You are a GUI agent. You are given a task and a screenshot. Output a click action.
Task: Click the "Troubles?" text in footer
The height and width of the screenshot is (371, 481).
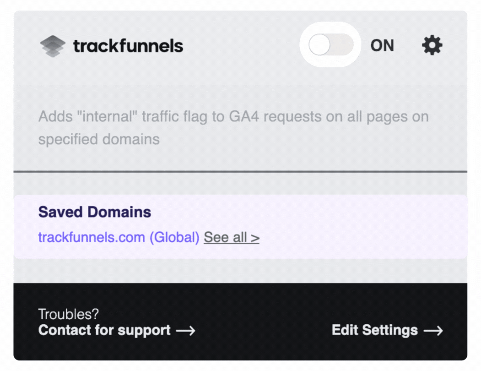pos(69,314)
